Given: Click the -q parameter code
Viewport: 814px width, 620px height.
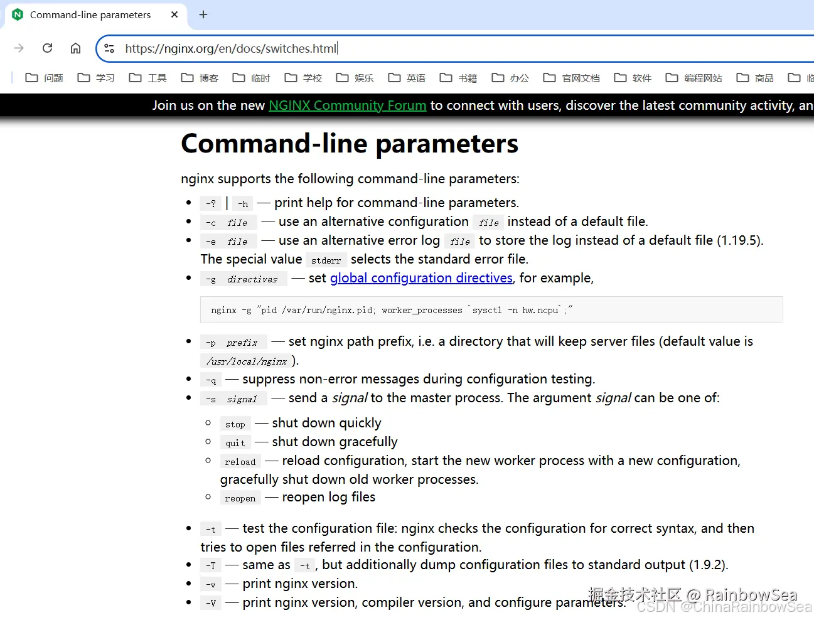Looking at the screenshot, I should click(x=211, y=380).
